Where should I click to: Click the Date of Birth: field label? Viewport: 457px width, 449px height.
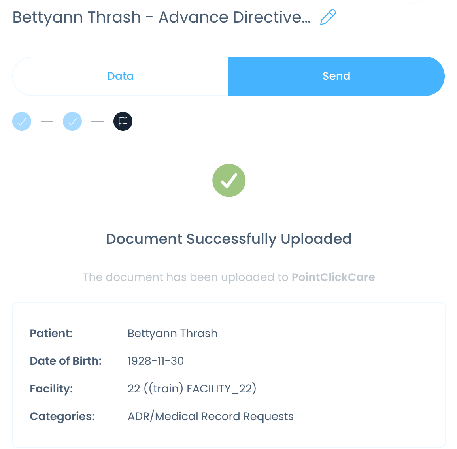point(66,361)
